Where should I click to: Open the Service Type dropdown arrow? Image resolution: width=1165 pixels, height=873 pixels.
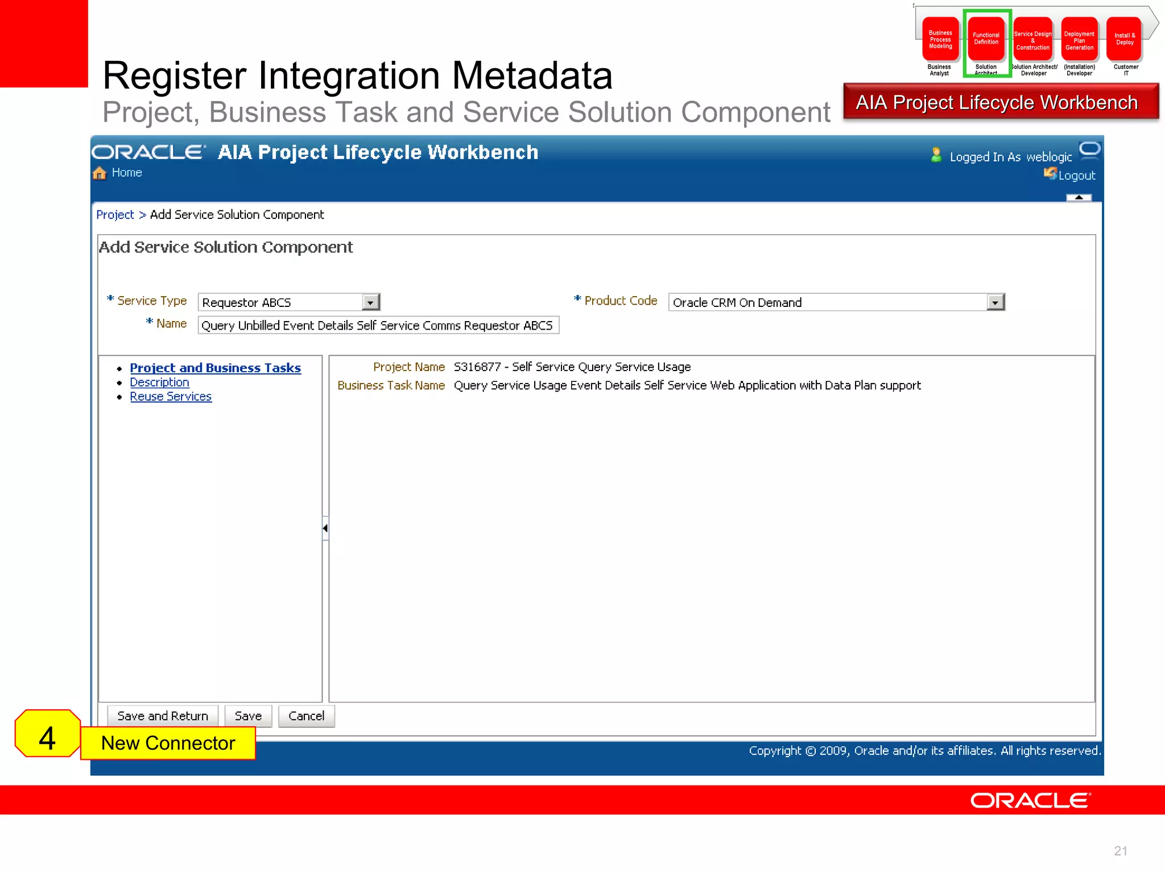coord(370,302)
